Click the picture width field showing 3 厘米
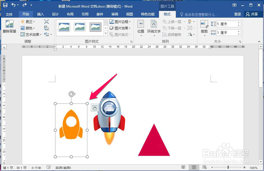 (227, 33)
